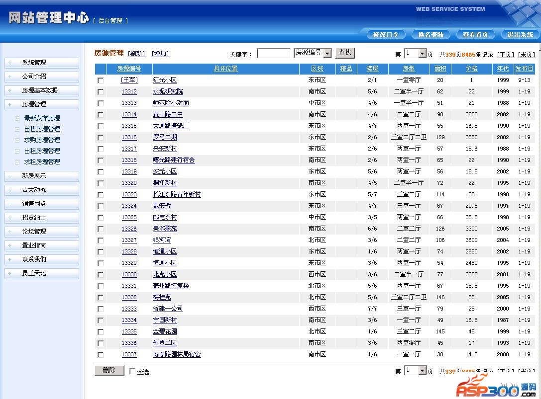Sort by the 面积 column header
This screenshot has height=399, width=541.
coord(440,69)
